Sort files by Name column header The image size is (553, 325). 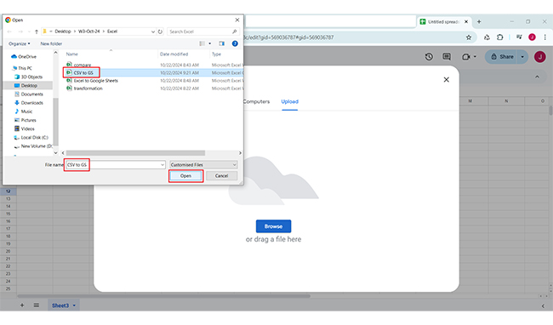pos(72,54)
